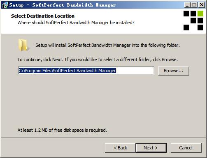Click the highlighted installation path text
207x158 pixels.
click(67, 71)
